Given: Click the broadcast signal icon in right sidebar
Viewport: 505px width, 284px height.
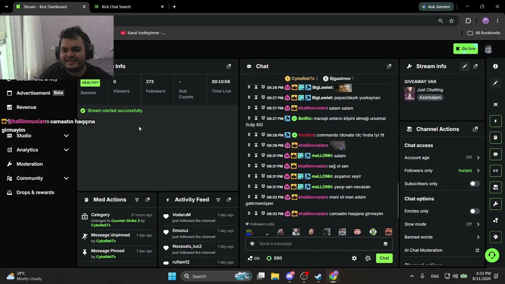Looking at the screenshot, I should pyautogui.click(x=496, y=171).
